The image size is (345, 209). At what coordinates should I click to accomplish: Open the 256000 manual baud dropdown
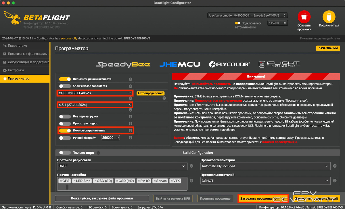(110, 138)
